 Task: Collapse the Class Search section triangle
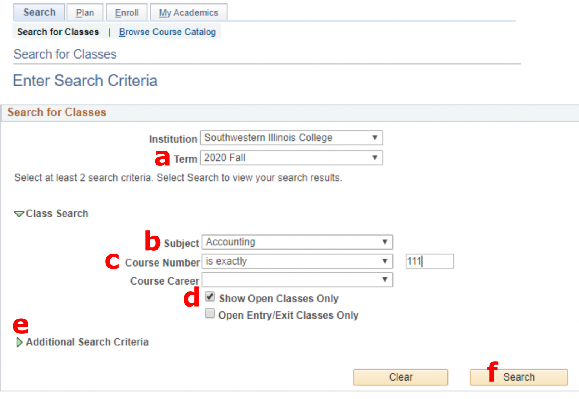pos(18,214)
